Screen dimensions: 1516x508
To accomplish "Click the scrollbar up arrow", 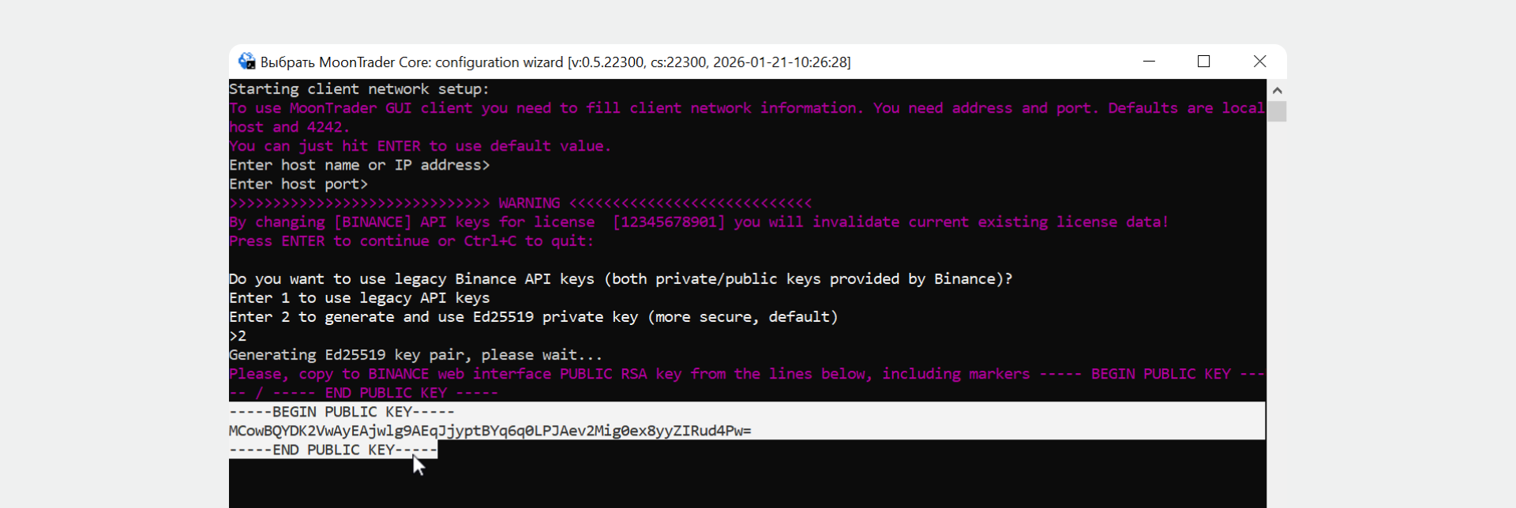I will click(1277, 90).
